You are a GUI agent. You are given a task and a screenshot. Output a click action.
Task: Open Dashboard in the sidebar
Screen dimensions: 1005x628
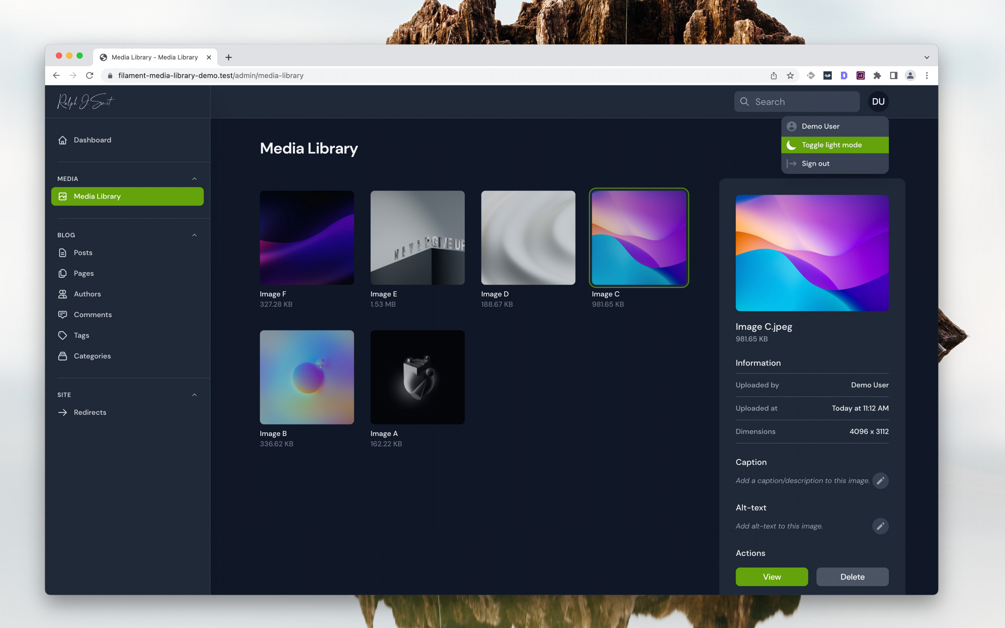click(x=127, y=140)
